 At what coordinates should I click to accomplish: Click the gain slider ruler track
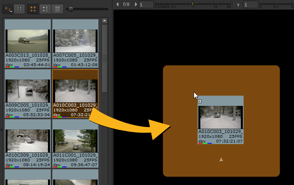[x=193, y=4]
